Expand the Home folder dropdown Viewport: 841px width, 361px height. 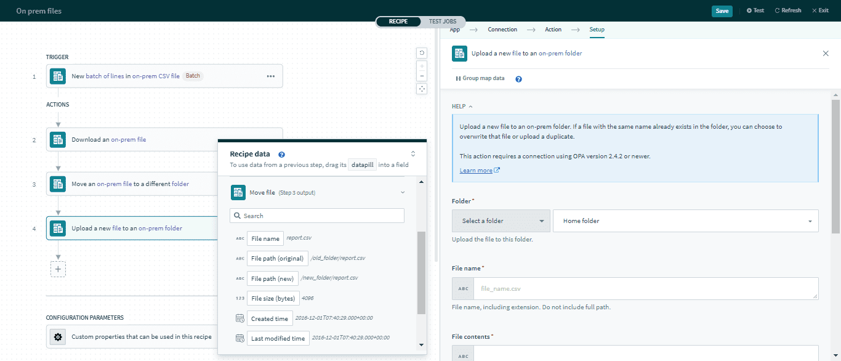click(x=685, y=221)
